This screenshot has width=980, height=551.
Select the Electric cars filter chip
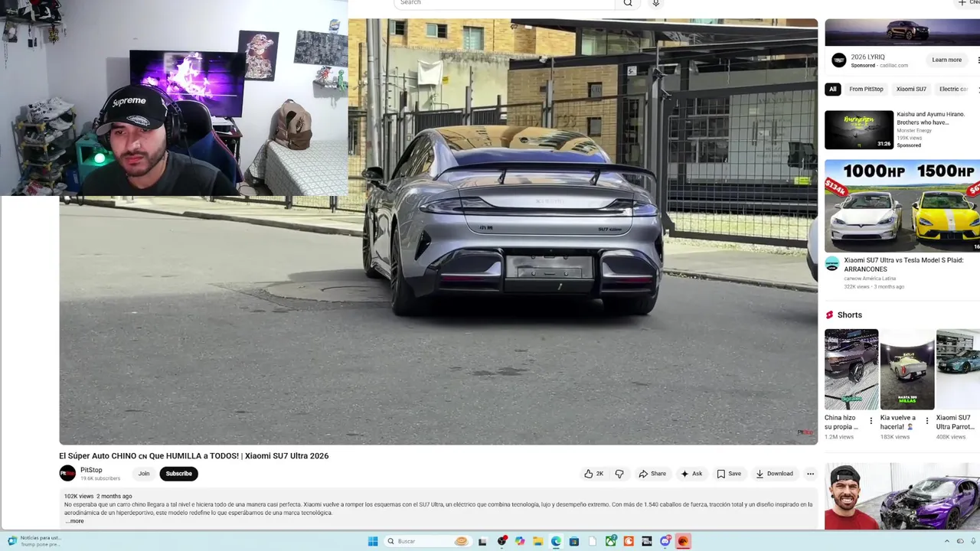tap(953, 89)
